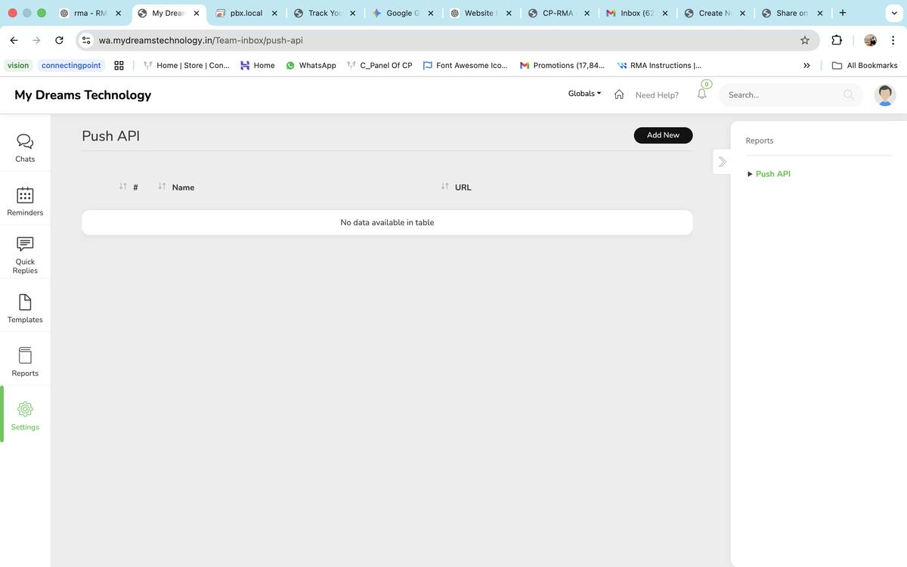907x567 pixels.
Task: Click the user avatar in header
Action: tap(884, 95)
